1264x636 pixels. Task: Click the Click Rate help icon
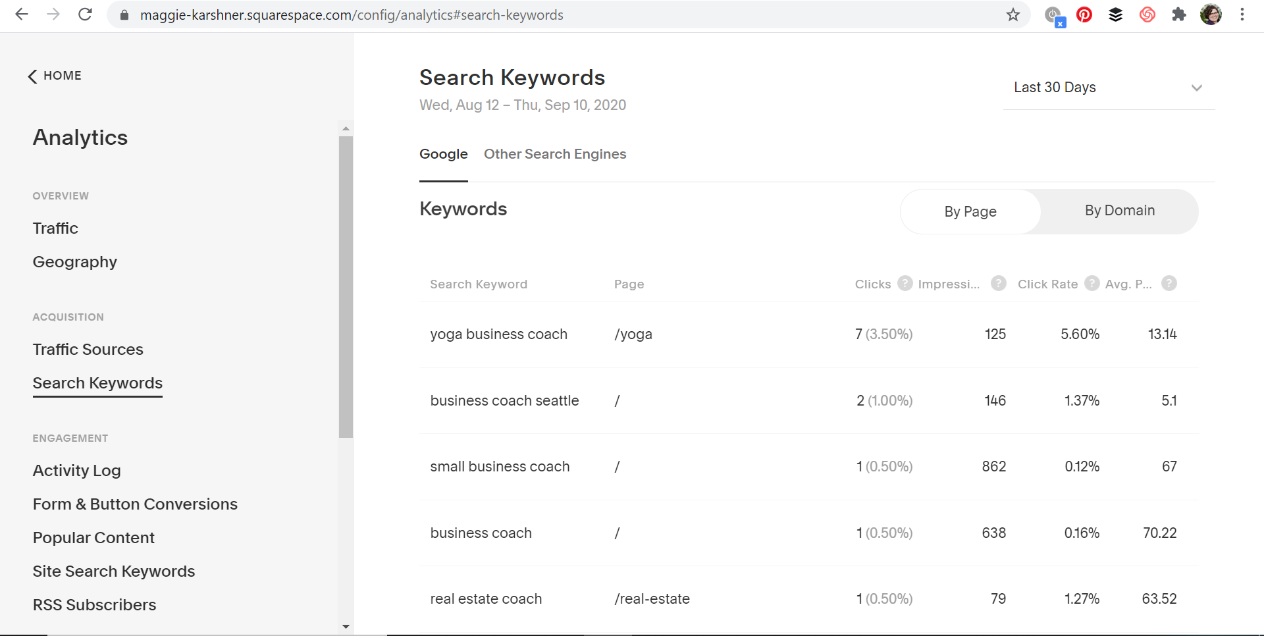[x=1092, y=283]
